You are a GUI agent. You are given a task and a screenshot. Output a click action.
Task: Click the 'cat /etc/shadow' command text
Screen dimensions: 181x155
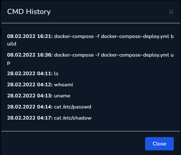pos(73,118)
